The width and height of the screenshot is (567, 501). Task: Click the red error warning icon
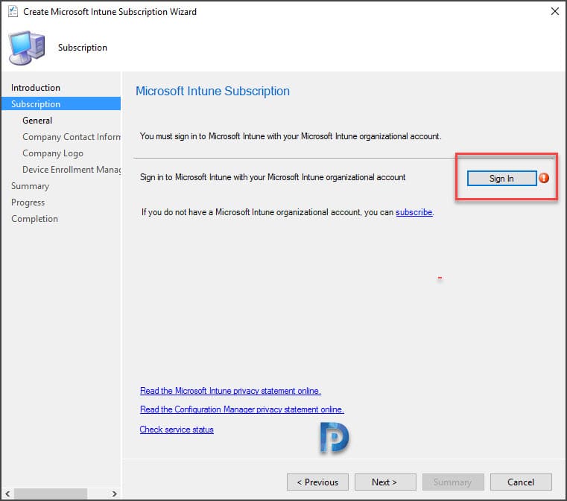(x=543, y=178)
